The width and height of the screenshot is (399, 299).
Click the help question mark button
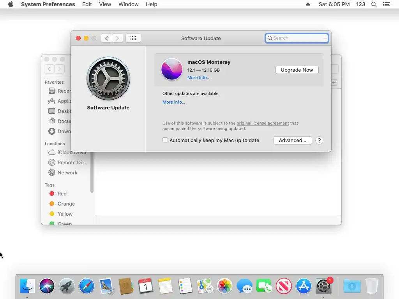click(319, 140)
